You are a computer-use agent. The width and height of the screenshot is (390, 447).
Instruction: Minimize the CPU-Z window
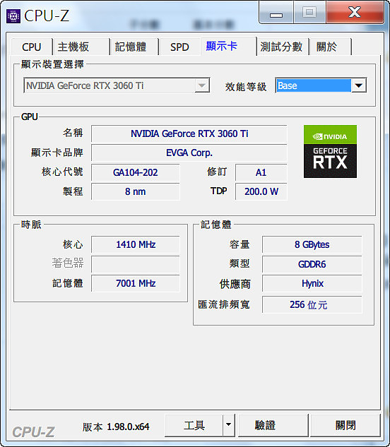click(x=276, y=13)
